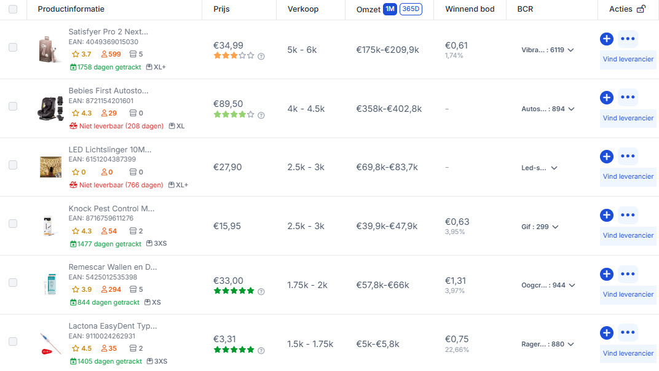Click Vind leverancier for Bebies First Autostoel
This screenshot has height=371, width=659.
pos(628,118)
